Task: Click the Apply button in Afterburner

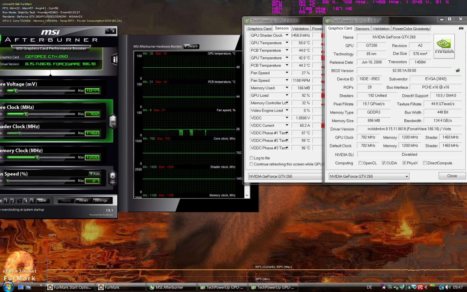Action: (66, 200)
